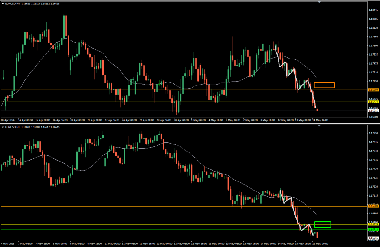Click the 1.18285 price axis label

click(373, 19)
